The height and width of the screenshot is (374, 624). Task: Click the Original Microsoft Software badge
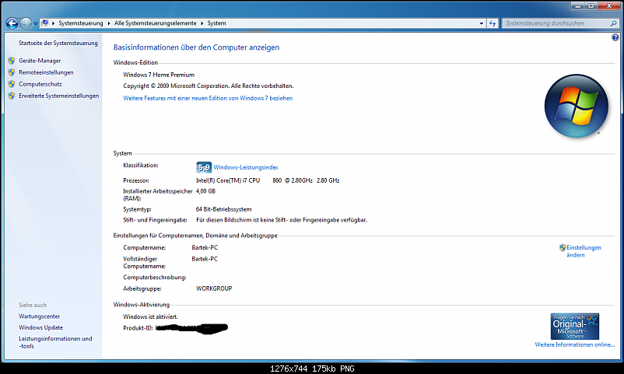575,326
